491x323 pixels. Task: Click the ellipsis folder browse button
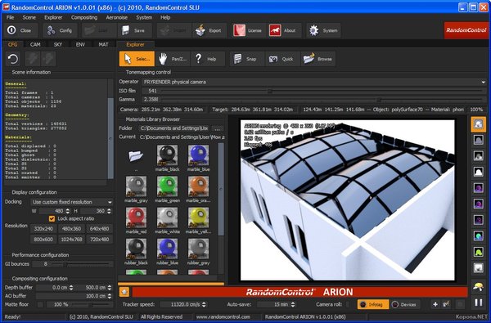(x=218, y=128)
